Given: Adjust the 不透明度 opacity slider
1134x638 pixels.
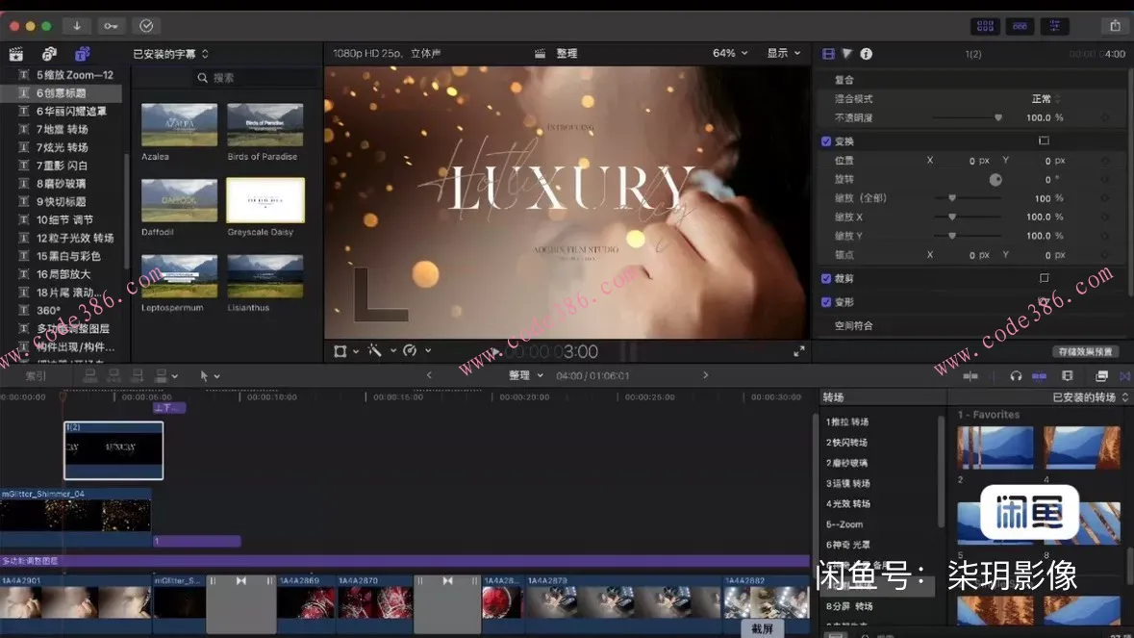Looking at the screenshot, I should tap(997, 117).
